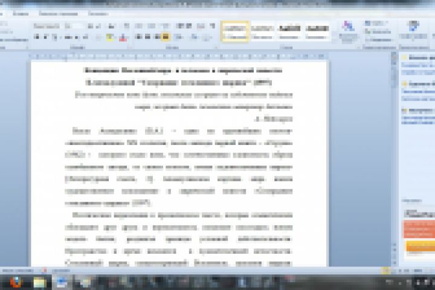Toggle Italic formatting
435x290 pixels.
(x=45, y=37)
